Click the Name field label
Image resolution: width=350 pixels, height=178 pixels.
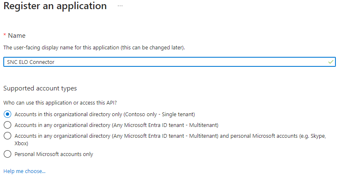tap(17, 36)
